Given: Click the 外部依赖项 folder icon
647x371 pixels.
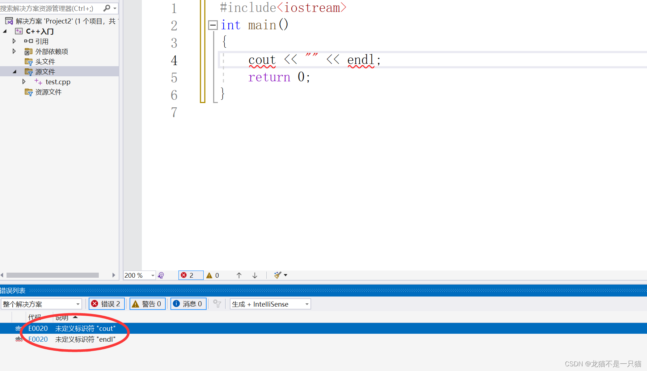Looking at the screenshot, I should tap(29, 52).
